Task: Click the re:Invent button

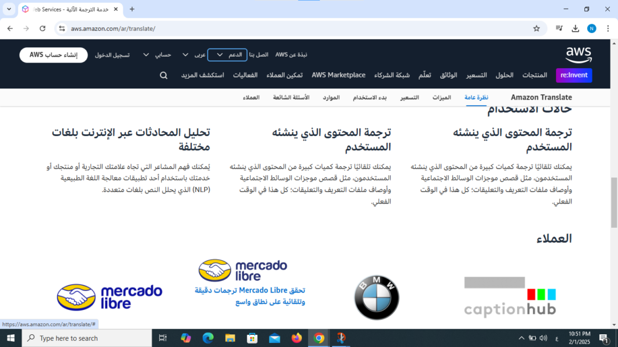Action: coord(574,75)
